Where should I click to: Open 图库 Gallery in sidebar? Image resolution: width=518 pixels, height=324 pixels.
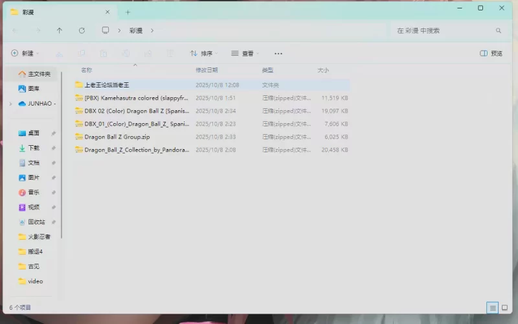pyautogui.click(x=29, y=89)
